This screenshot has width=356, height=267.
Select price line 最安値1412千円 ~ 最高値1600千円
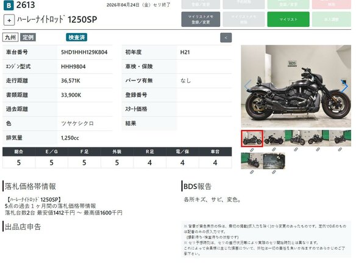(x=80, y=213)
